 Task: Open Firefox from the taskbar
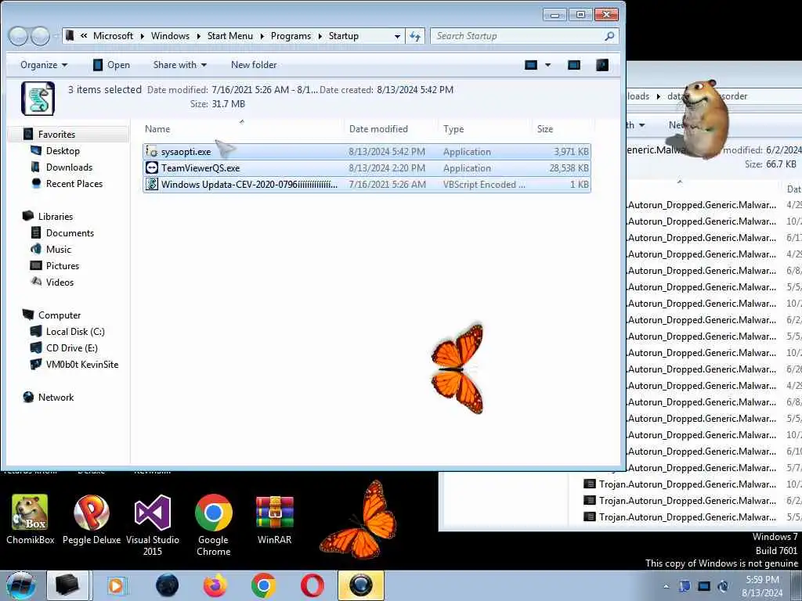click(215, 585)
